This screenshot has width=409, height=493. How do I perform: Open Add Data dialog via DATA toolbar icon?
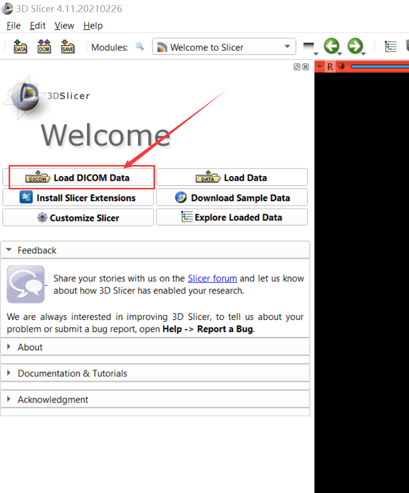pyautogui.click(x=20, y=46)
